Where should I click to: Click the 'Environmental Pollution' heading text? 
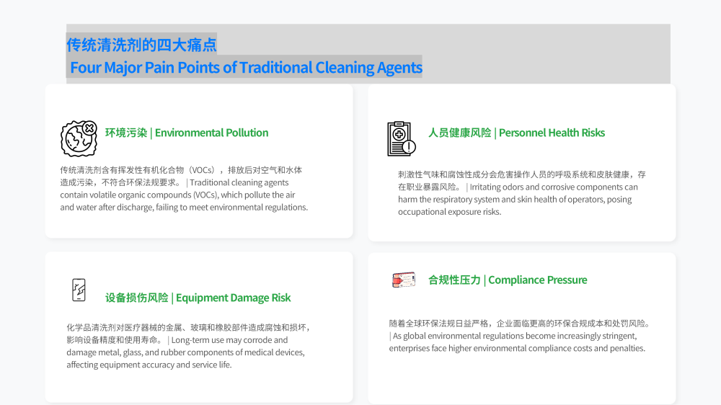point(211,133)
